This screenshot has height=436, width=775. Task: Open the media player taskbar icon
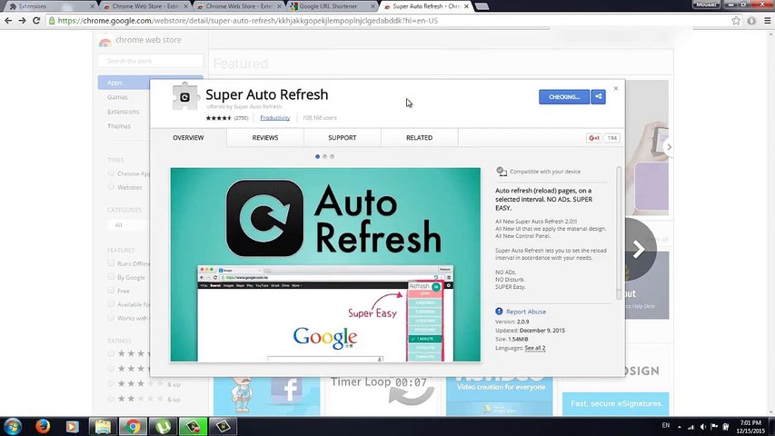tap(72, 426)
